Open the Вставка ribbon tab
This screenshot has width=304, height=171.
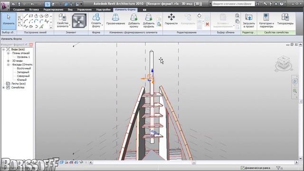click(34, 9)
